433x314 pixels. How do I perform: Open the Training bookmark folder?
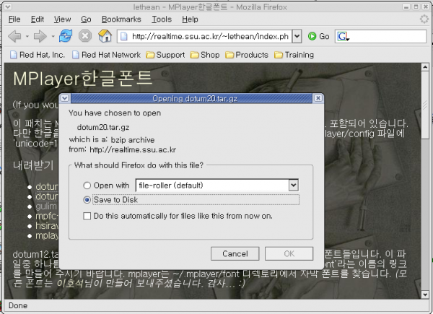click(294, 55)
